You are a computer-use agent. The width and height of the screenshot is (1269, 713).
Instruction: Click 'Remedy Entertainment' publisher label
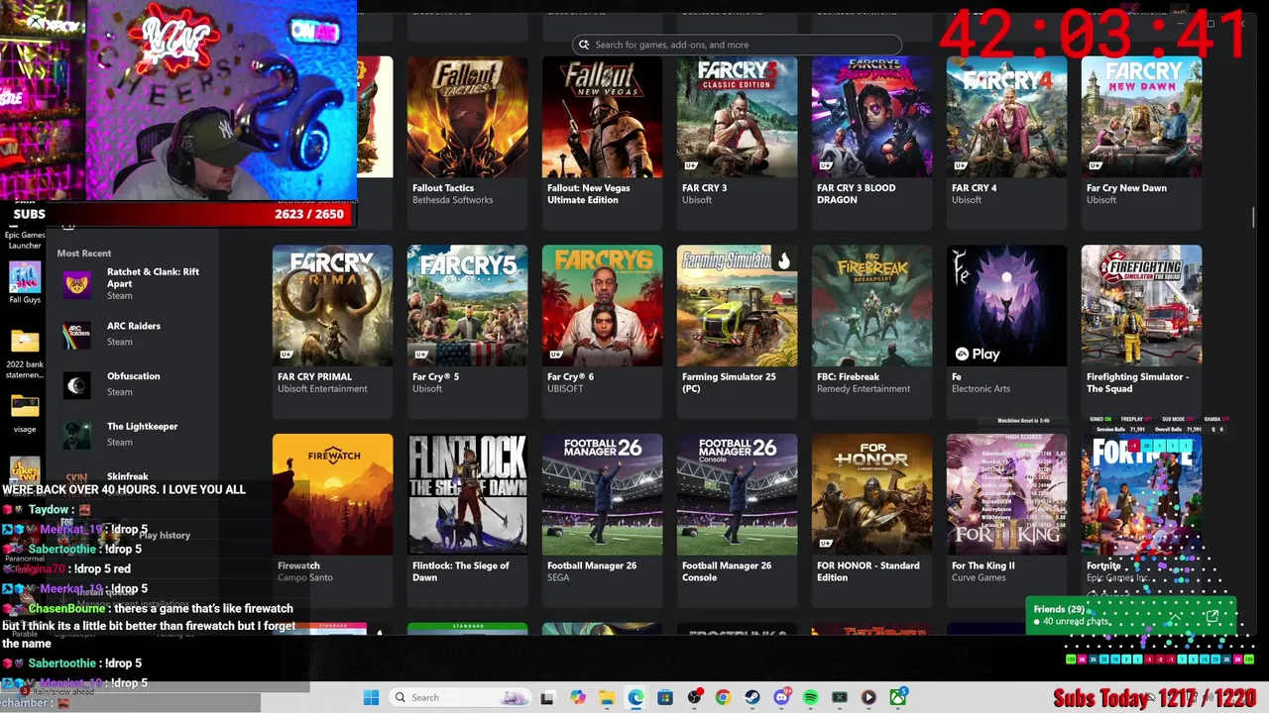864,388
